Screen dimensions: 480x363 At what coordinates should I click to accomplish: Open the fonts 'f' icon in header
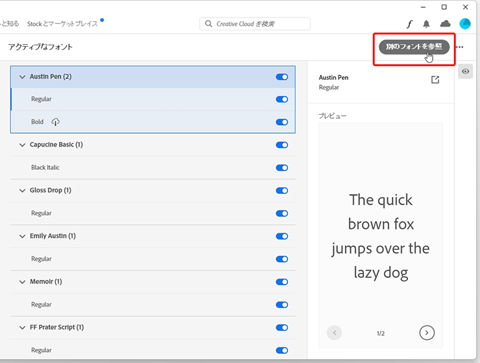coord(409,24)
